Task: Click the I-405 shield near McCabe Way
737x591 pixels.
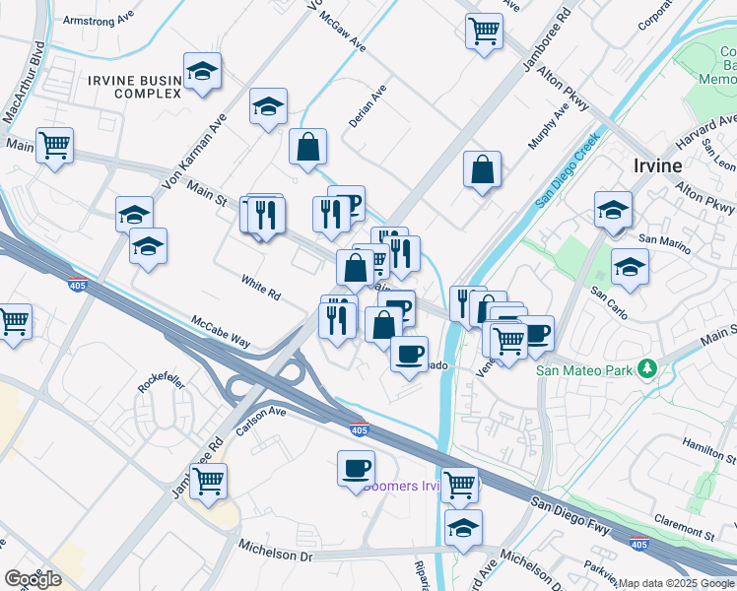Action: pos(77,285)
